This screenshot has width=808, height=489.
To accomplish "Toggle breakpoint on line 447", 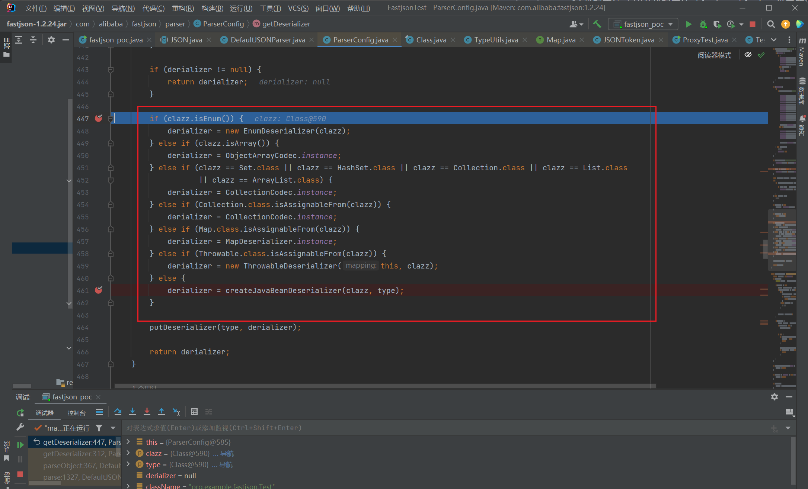I will click(x=99, y=118).
